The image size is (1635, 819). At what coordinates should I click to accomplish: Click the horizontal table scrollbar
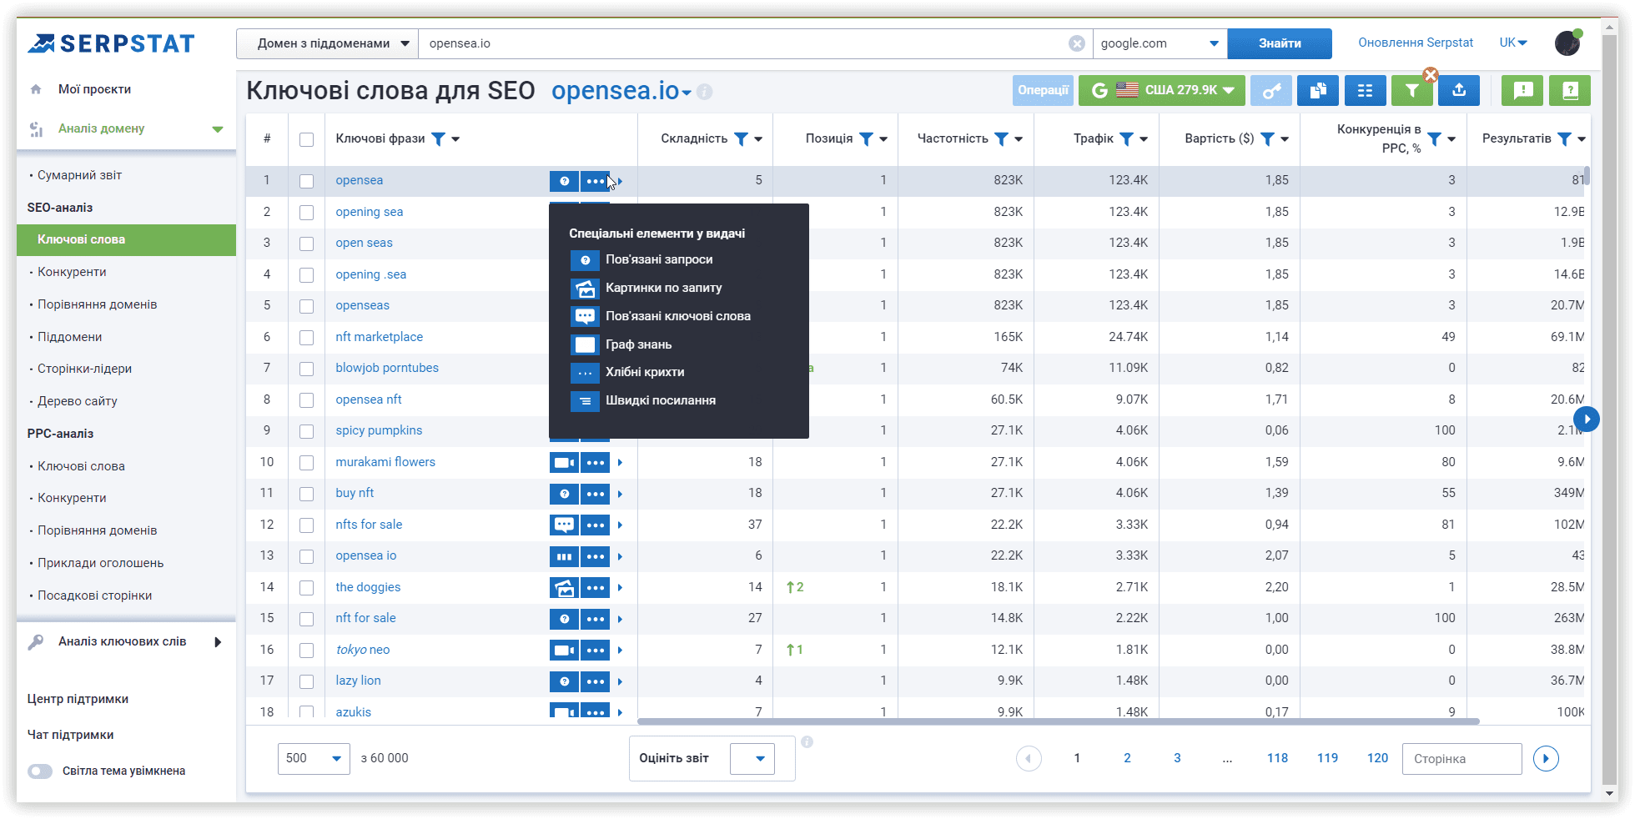pos(1058,721)
